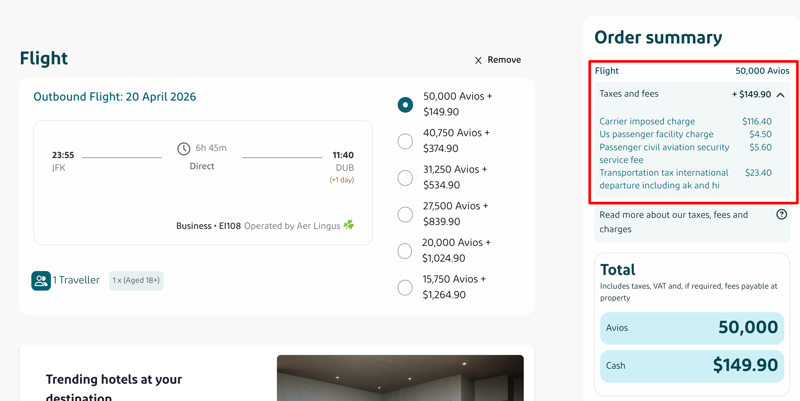Choose the 27,500 Avios + $839.90 option
Viewport: 800px width, 401px height.
[405, 214]
